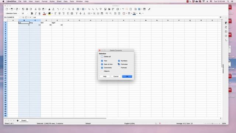
Task: Click the AutoFilter funnel icon
Action: pyautogui.click(x=101, y=9)
